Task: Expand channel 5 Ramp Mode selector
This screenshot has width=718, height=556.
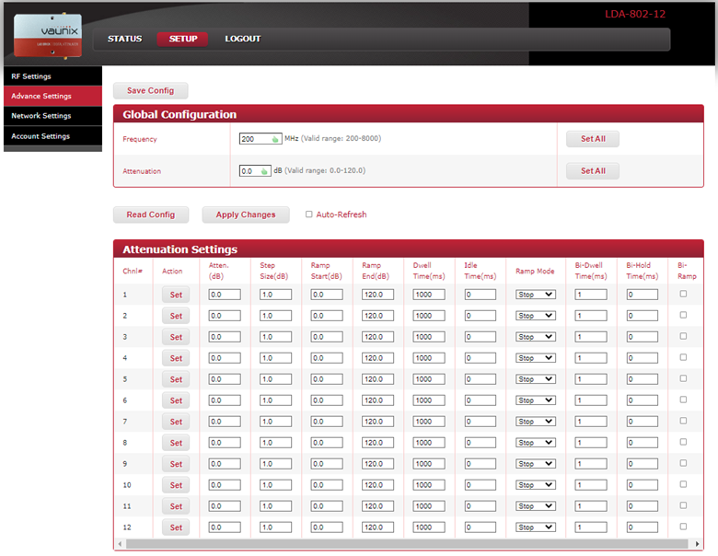Action: [535, 379]
